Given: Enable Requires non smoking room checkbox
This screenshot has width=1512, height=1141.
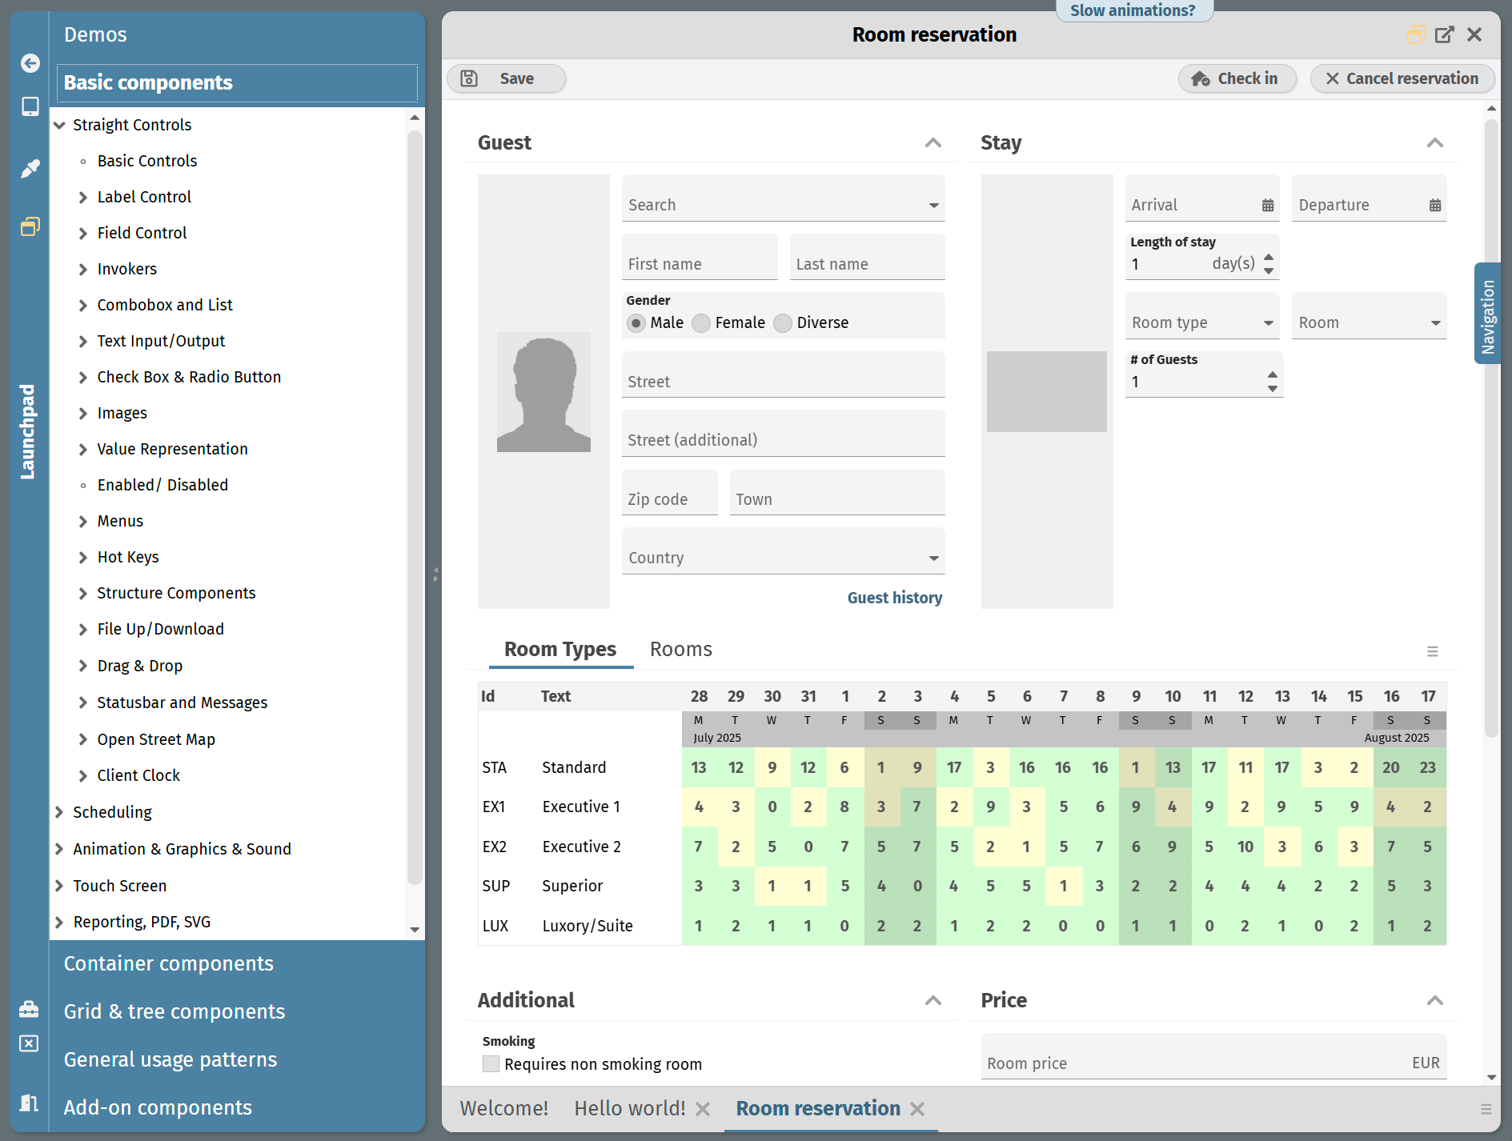Looking at the screenshot, I should tap(491, 1064).
